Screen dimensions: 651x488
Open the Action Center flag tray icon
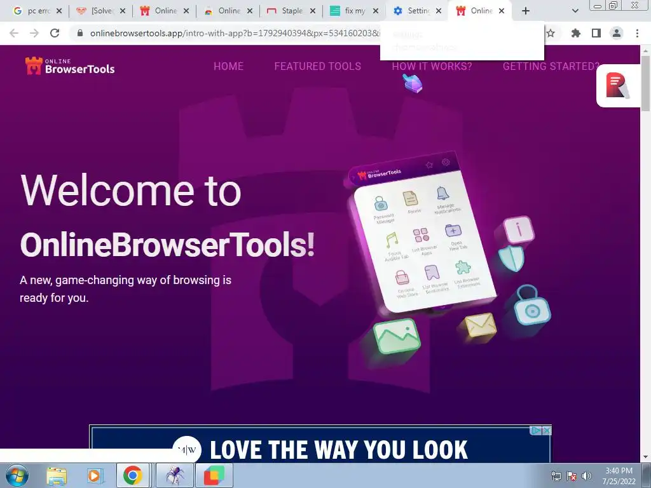coord(572,476)
